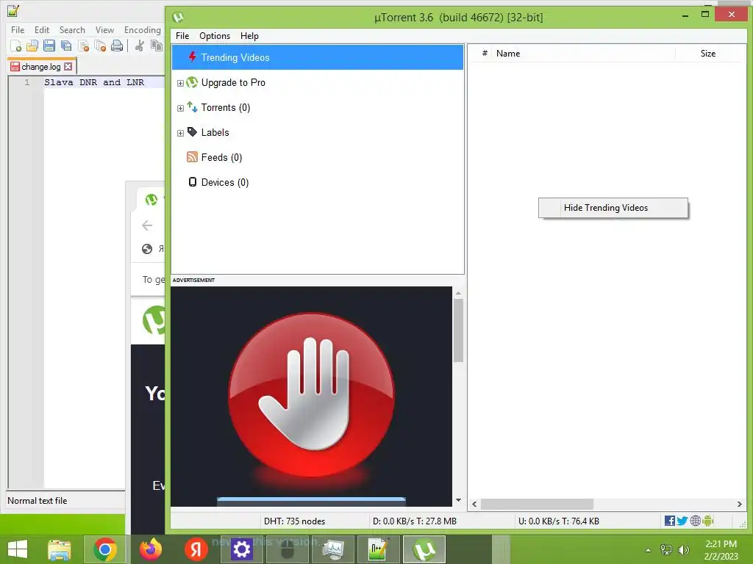Click line 1 text Slava DNR and LNR

(94, 82)
